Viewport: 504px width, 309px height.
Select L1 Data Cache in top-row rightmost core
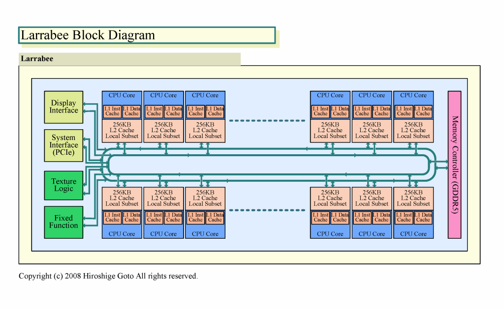pyautogui.click(x=423, y=112)
